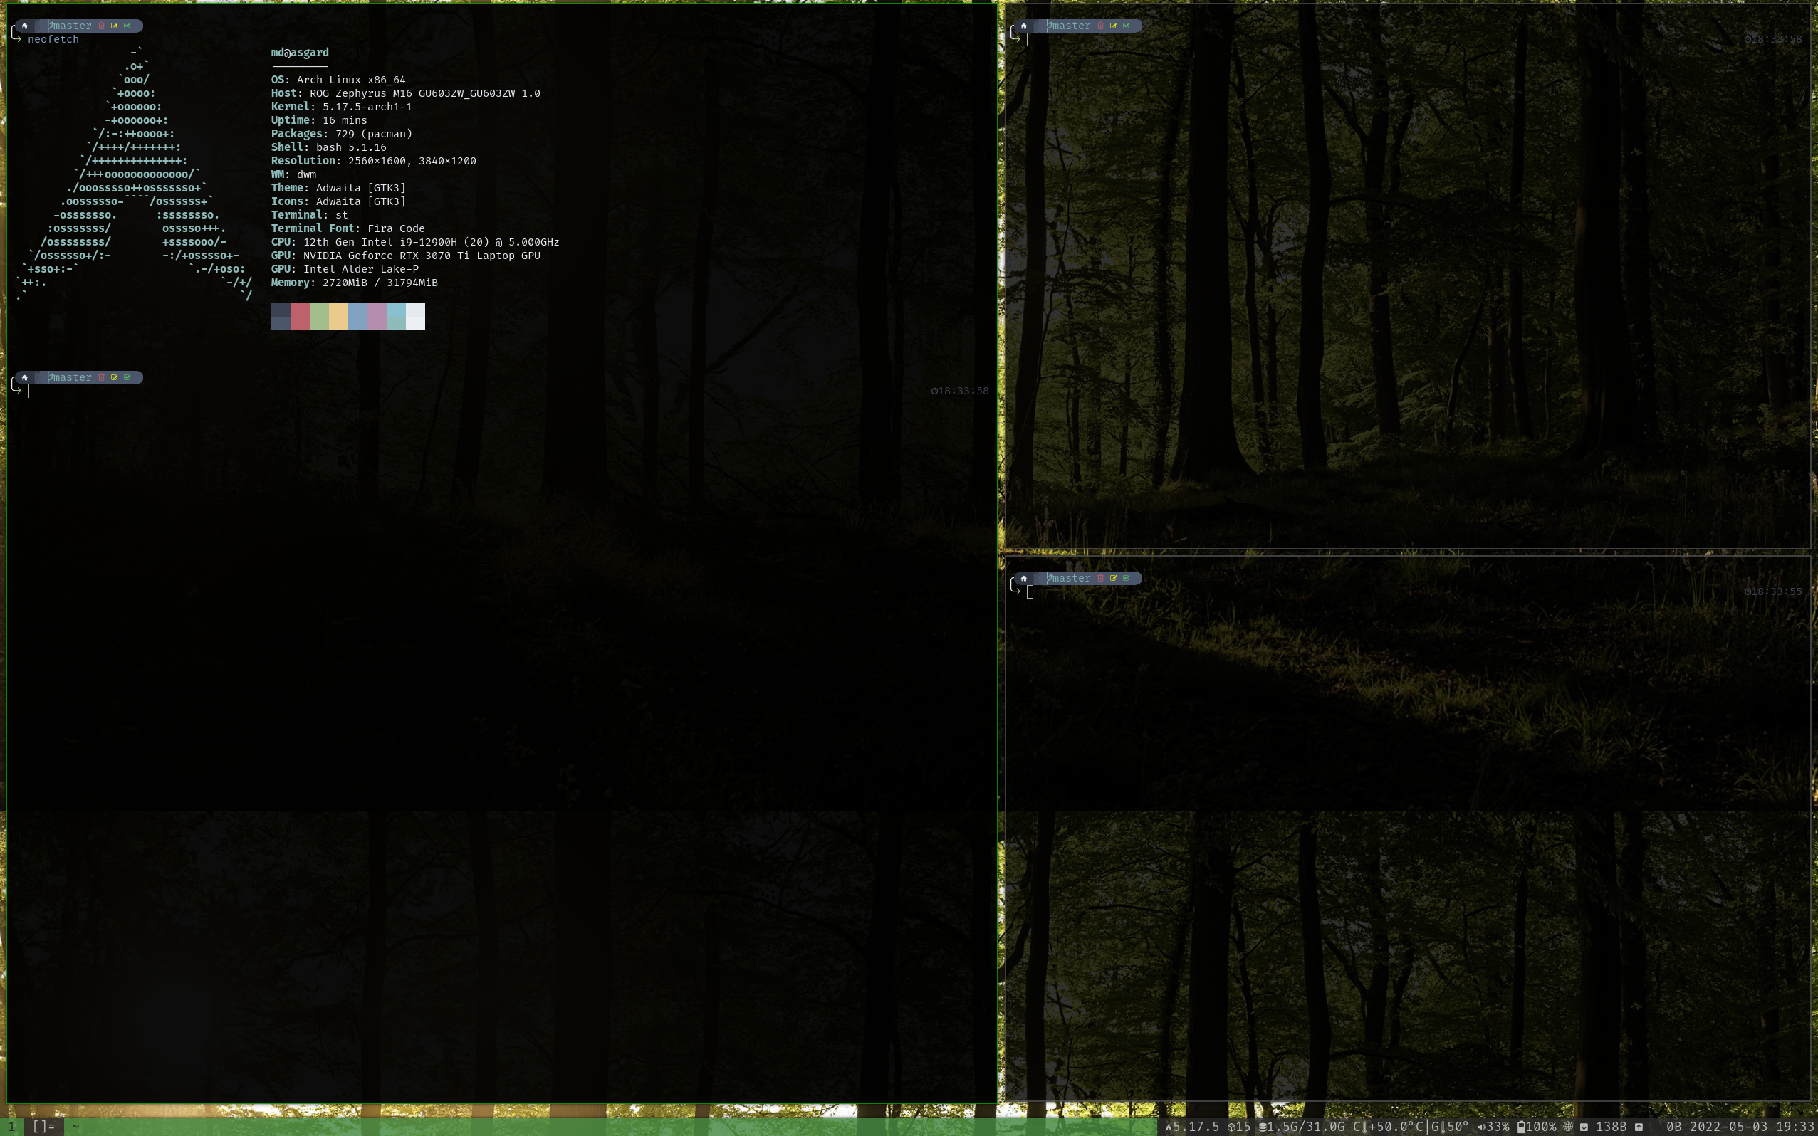
Task: Click the home icon in top-left terminal prompt
Action: (x=25, y=26)
